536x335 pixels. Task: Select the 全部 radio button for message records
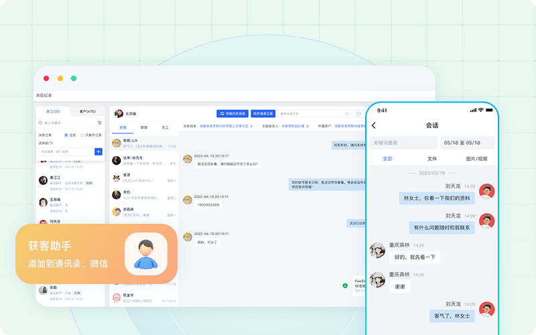(x=65, y=135)
